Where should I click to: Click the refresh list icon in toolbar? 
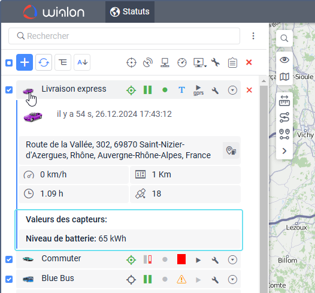tap(44, 62)
